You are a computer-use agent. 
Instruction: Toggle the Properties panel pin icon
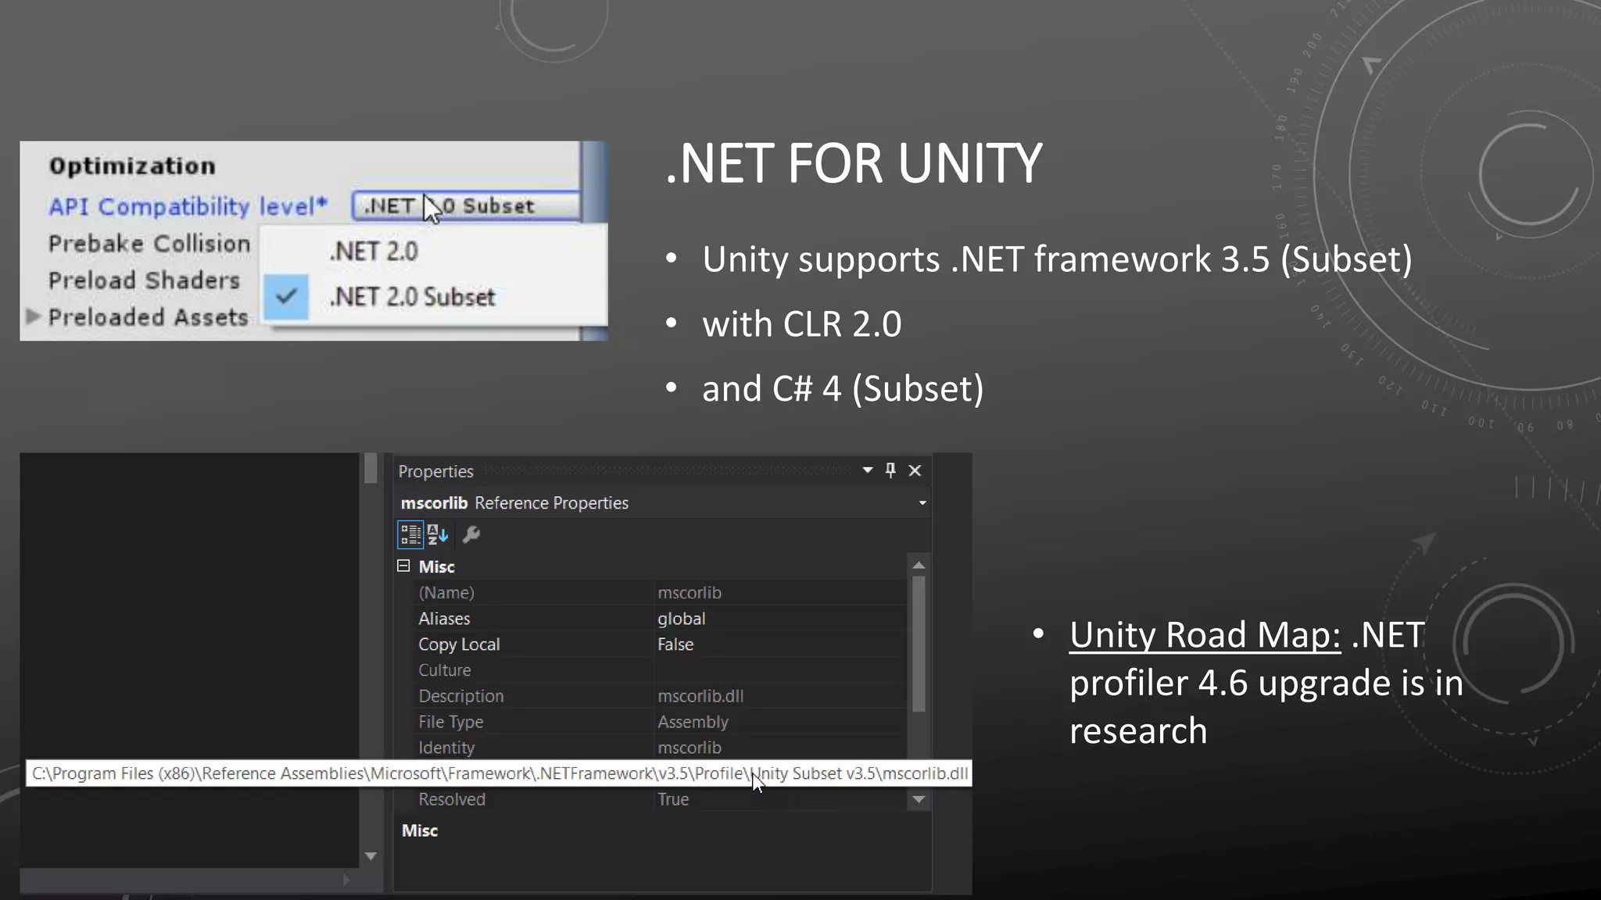(890, 470)
